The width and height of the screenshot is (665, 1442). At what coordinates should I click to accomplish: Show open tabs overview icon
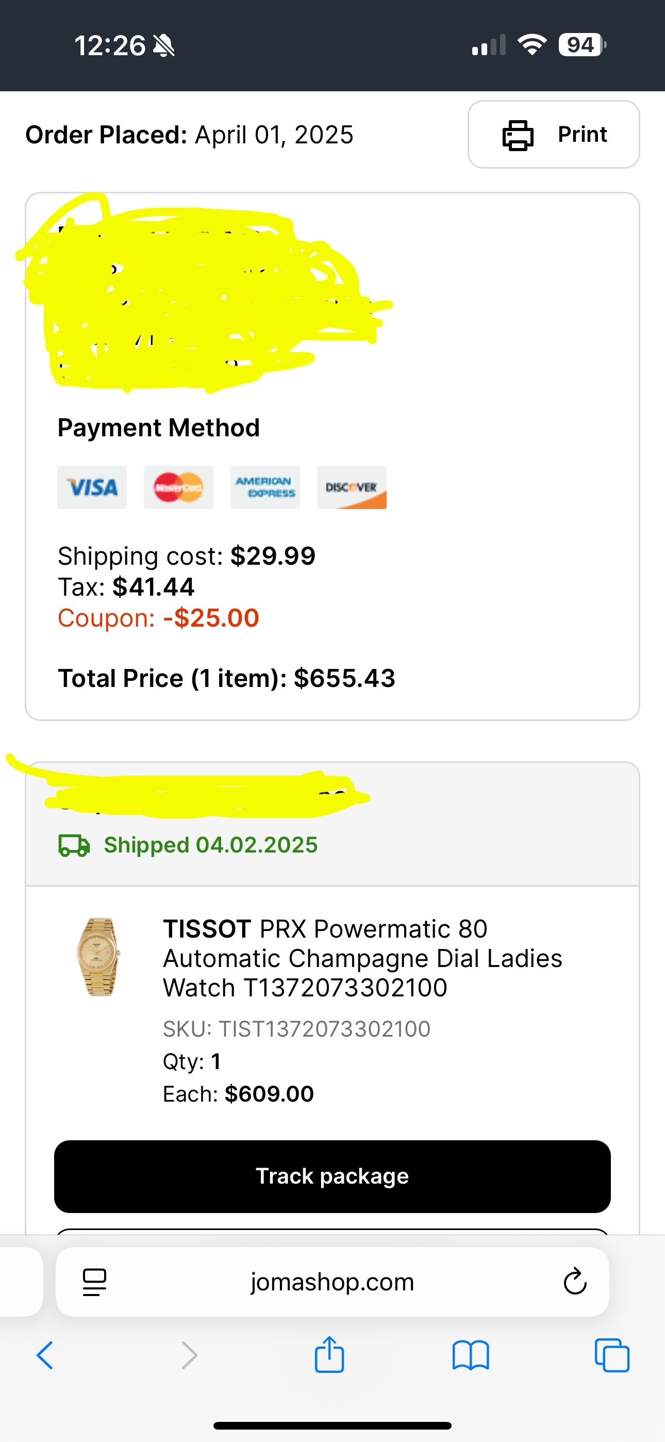[x=612, y=1355]
